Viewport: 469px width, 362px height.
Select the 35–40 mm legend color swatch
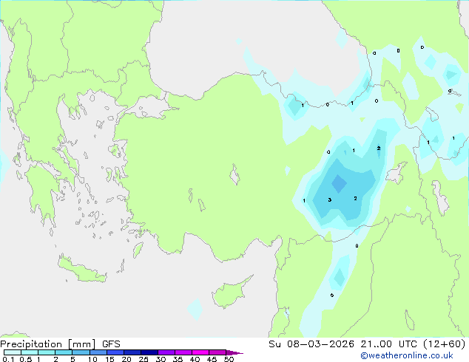[x=183, y=352]
